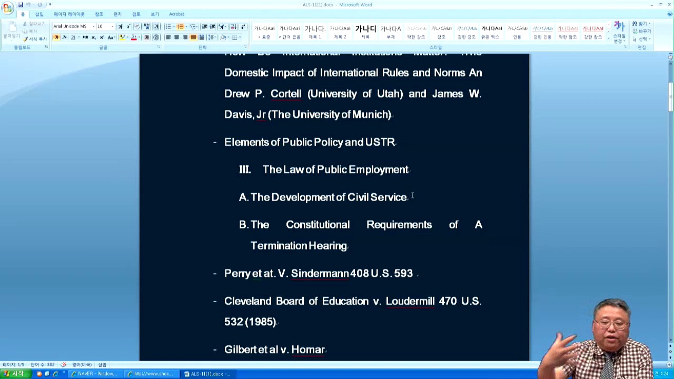Toggle italic formatting

coord(64,37)
